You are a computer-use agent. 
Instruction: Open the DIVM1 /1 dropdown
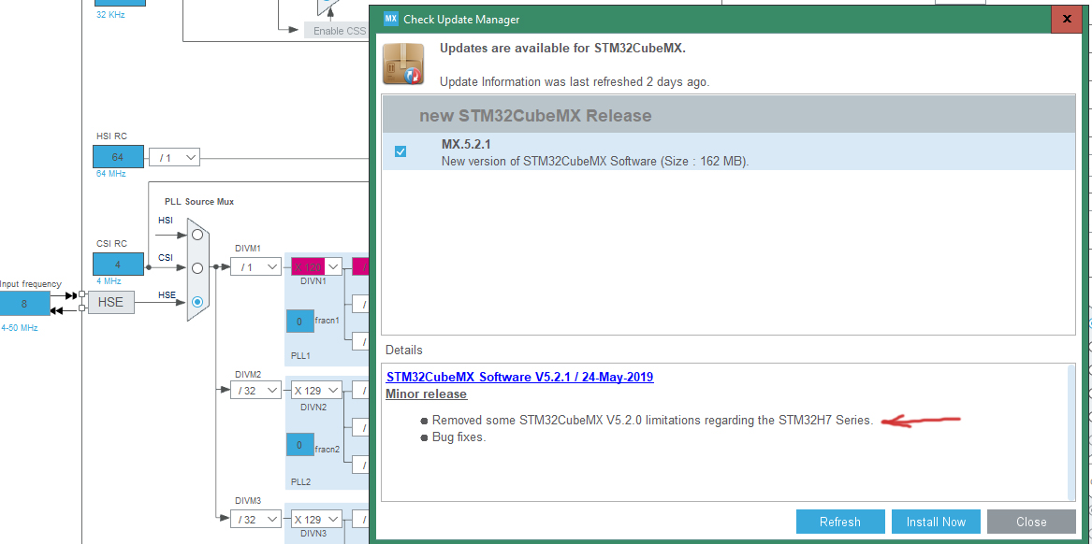255,267
